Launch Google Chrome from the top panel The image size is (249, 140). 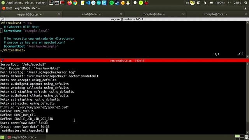tap(75, 3)
